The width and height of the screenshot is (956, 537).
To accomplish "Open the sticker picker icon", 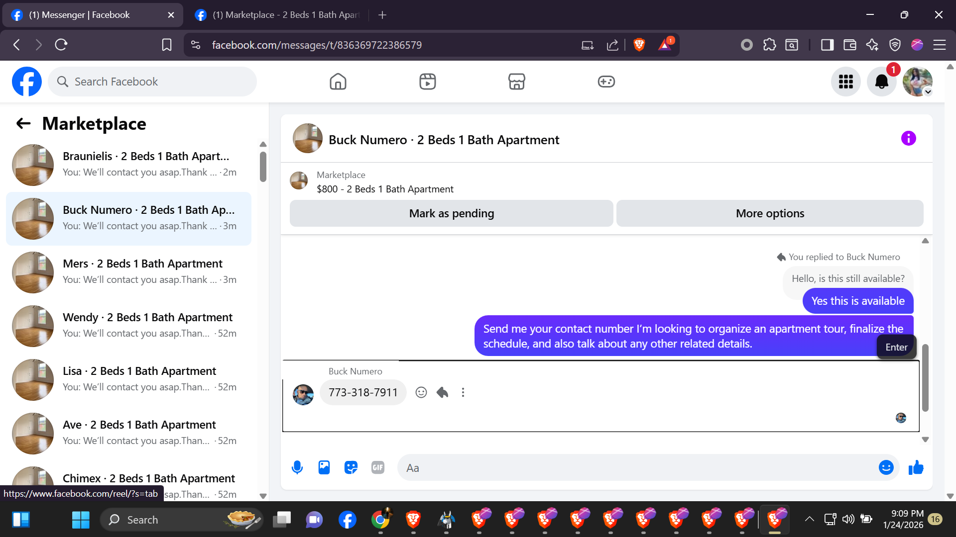I will pos(351,467).
